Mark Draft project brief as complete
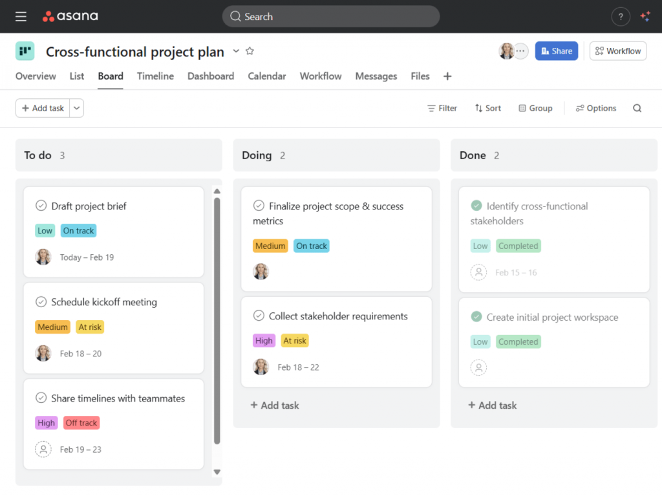 (x=41, y=206)
